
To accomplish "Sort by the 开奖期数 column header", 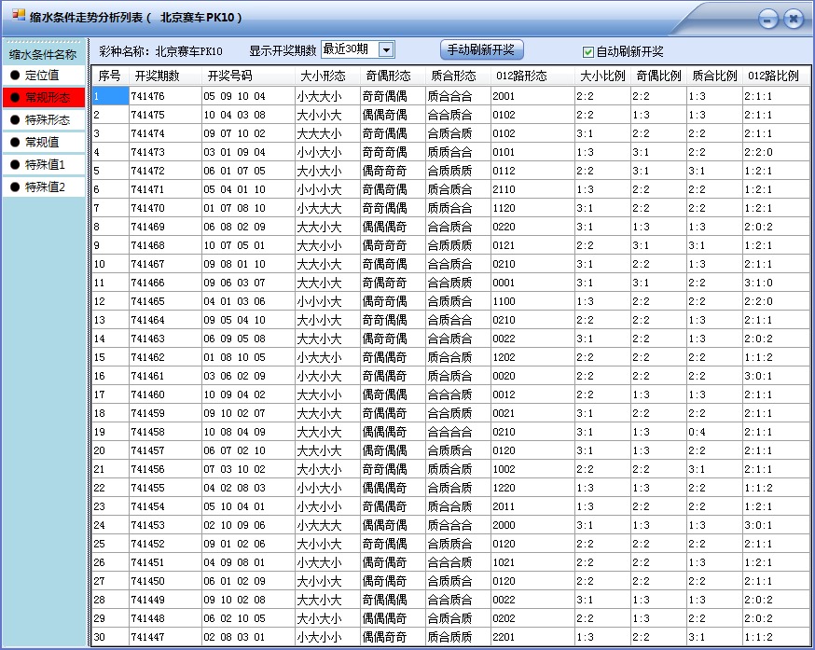I will point(158,76).
